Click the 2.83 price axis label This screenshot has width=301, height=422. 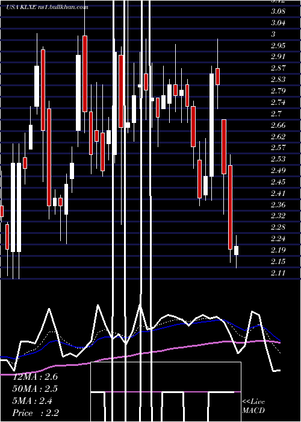click(x=278, y=80)
